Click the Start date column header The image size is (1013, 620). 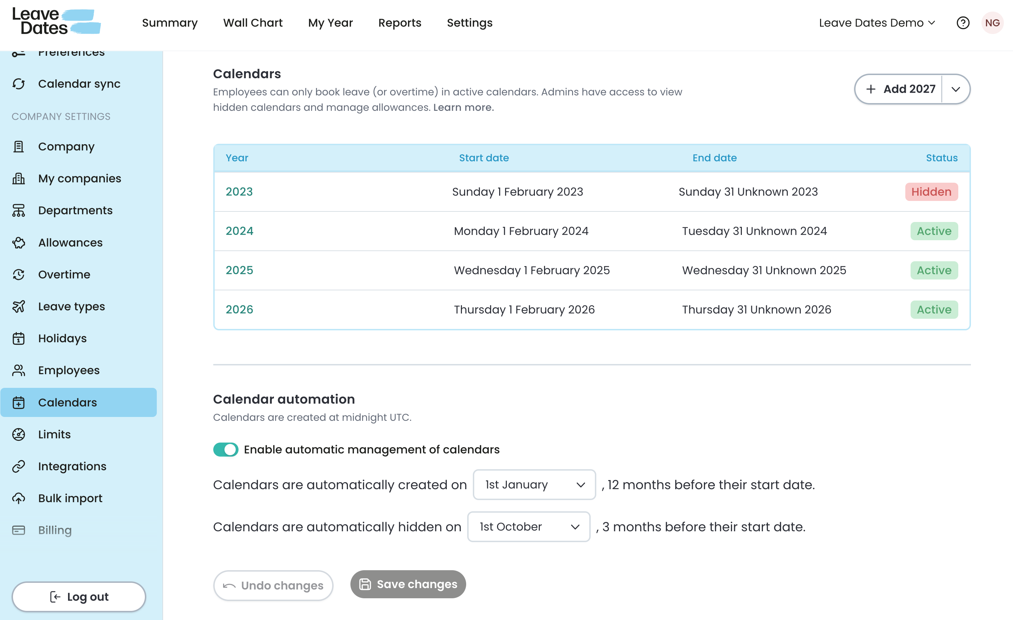point(484,158)
